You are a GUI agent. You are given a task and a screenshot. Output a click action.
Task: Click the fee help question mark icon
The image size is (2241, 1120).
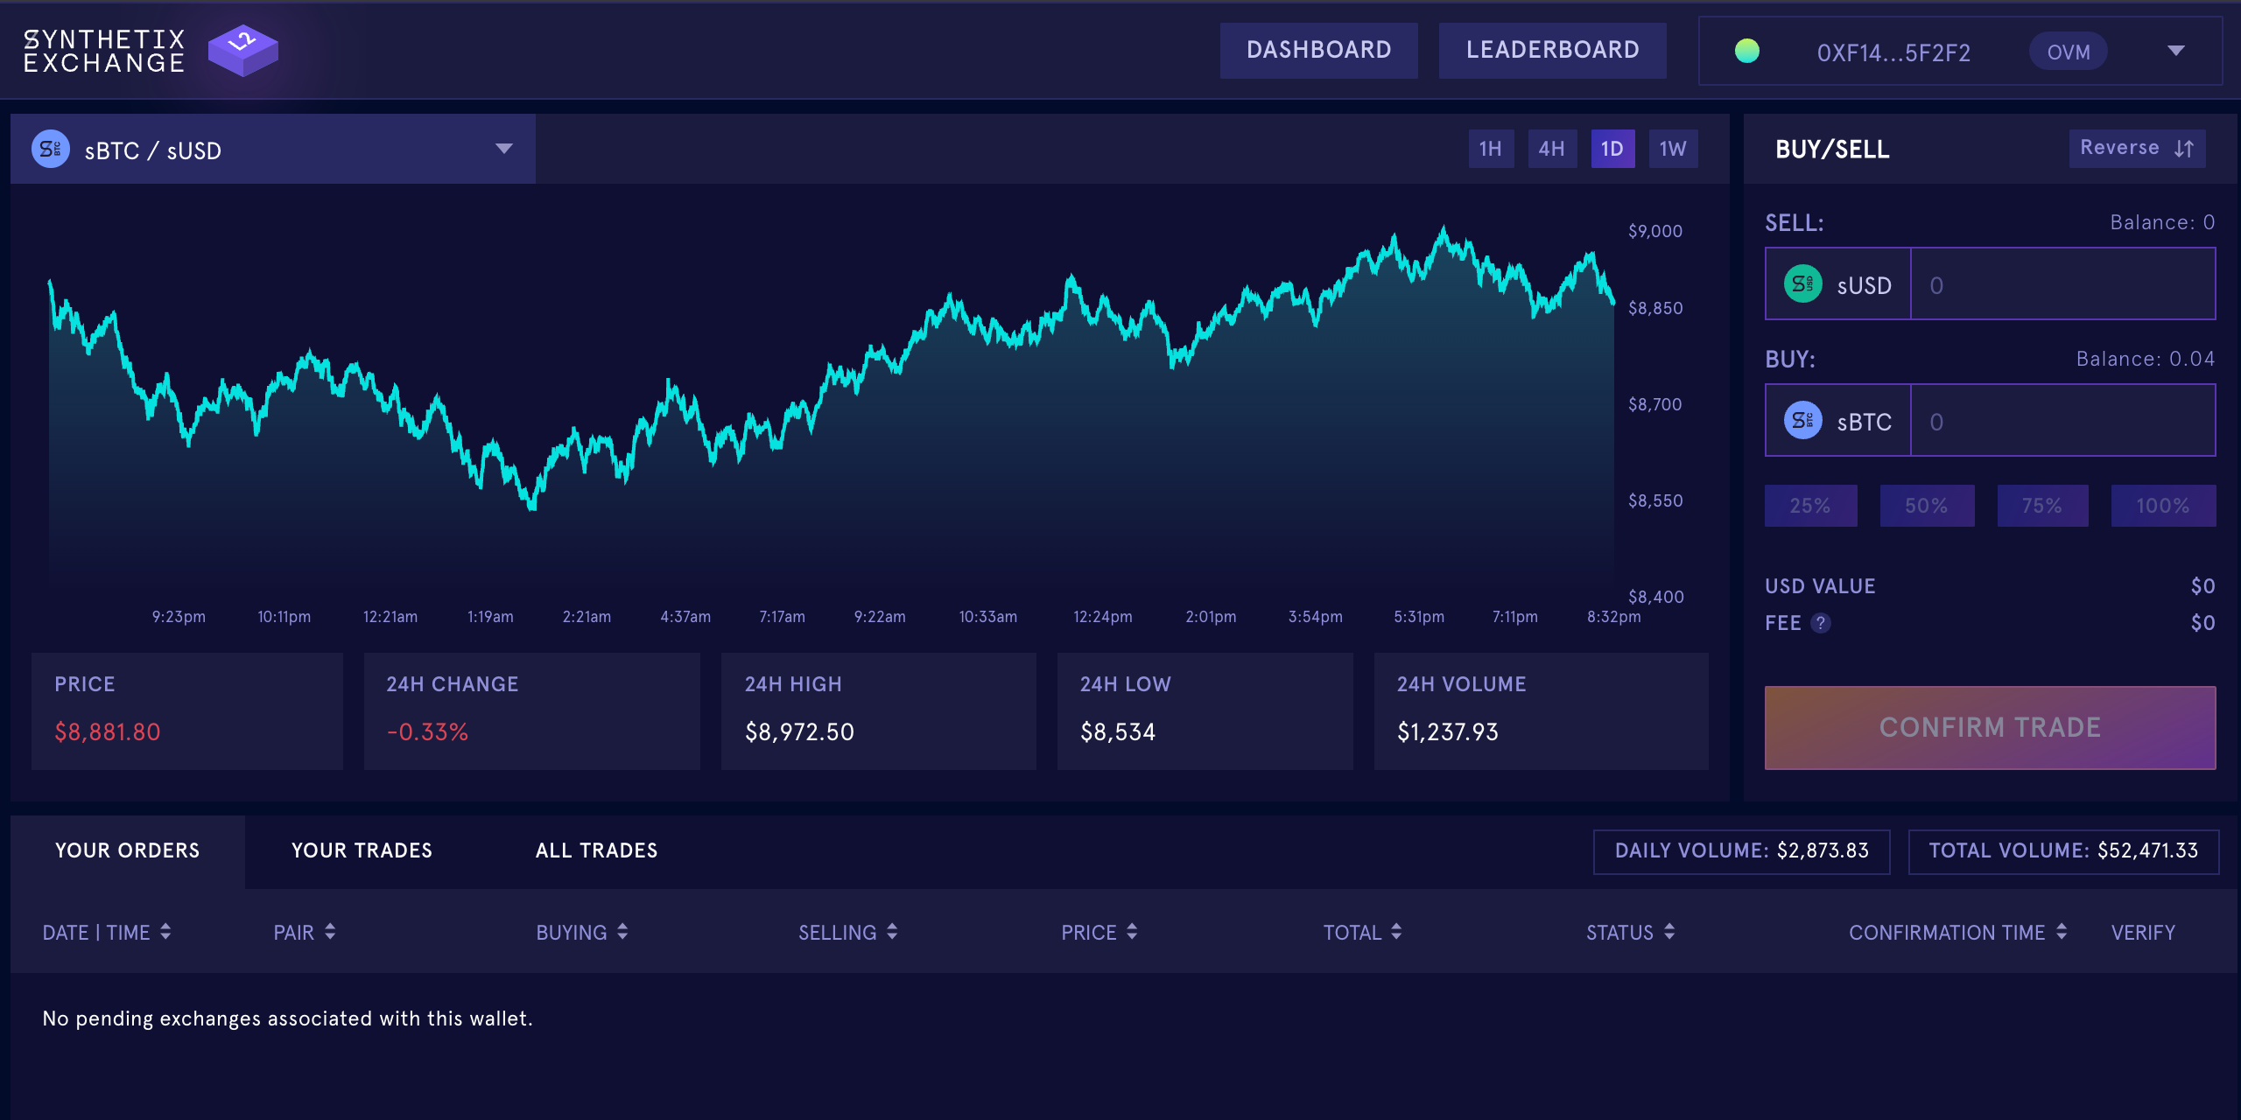1821,623
